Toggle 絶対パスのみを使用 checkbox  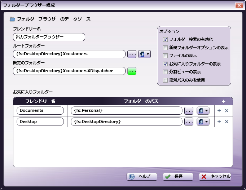(165, 80)
